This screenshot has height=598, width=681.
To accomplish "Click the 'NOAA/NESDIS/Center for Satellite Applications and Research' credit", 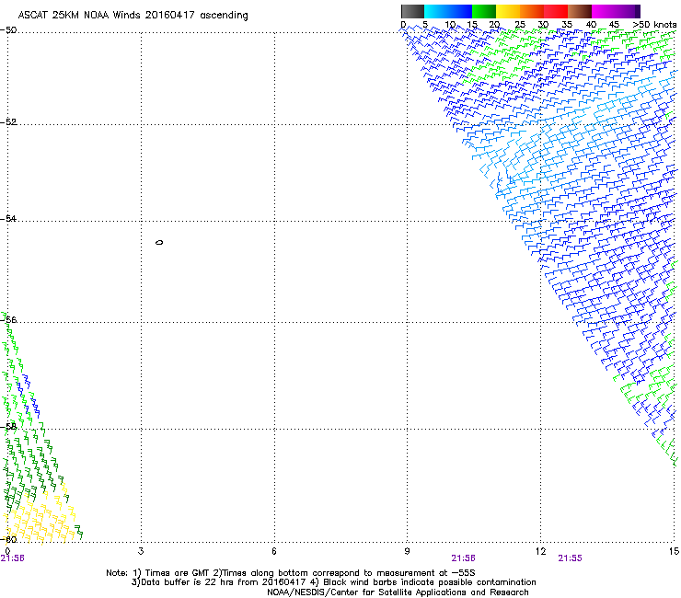I will (x=398, y=592).
